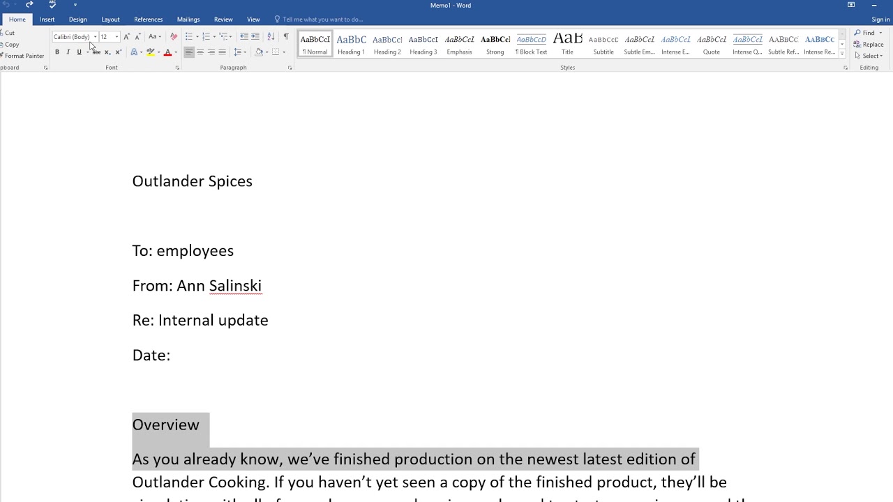Screen dimensions: 893x502
Task: Open line and paragraph spacing menu
Action: click(239, 52)
